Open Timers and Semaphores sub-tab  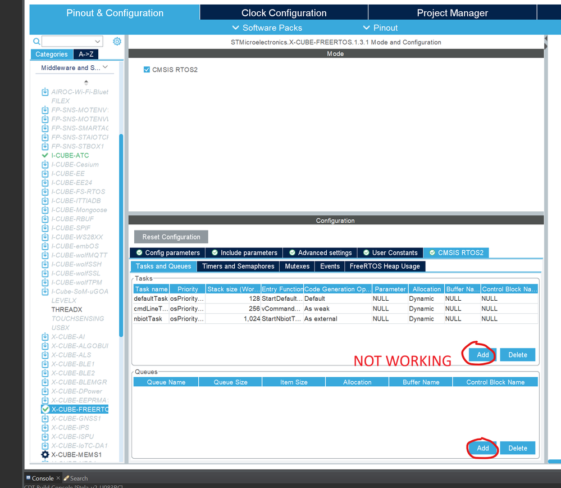(238, 266)
